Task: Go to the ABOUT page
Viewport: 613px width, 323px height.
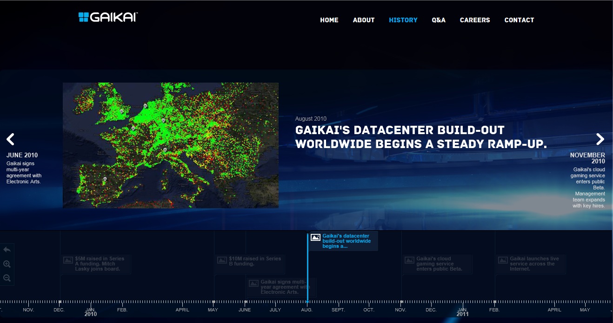Action: (364, 20)
